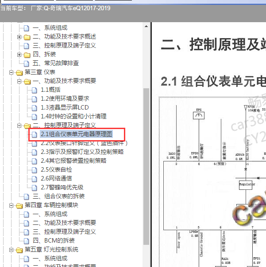Select the 第五章 灯光控制系统 folder icon
This screenshot has height=267, width=266.
pos(19,250)
